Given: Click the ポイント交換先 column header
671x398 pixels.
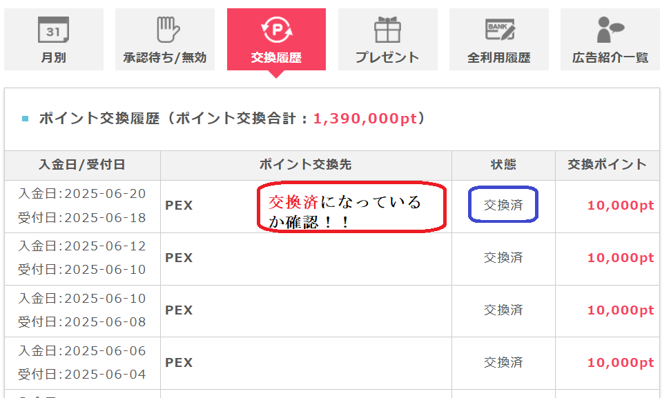Looking at the screenshot, I should [x=306, y=165].
